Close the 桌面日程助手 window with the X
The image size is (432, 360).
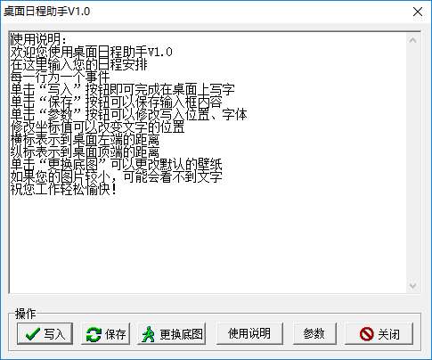[418, 12]
